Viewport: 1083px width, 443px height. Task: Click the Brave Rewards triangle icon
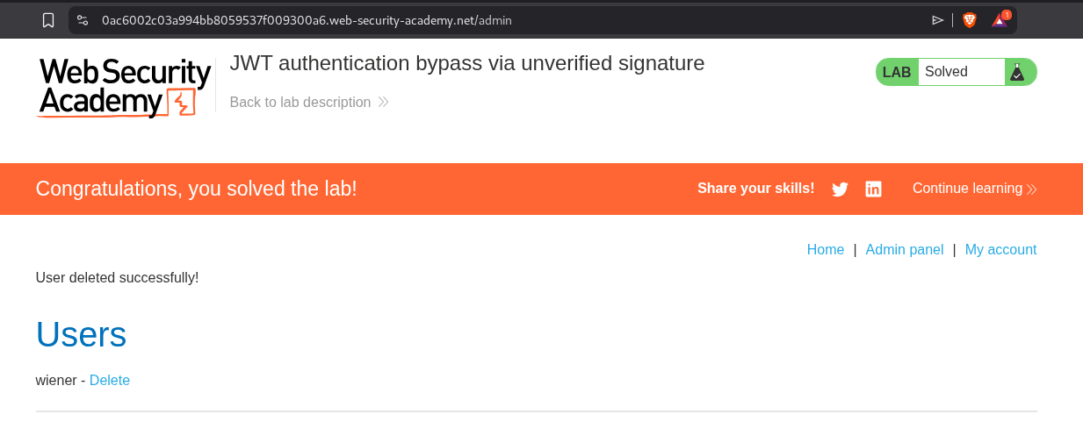1000,20
